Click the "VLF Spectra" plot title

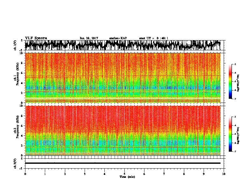(x=36, y=38)
